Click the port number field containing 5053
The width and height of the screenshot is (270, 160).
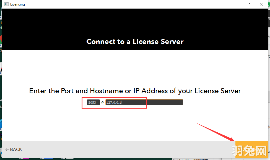(x=93, y=103)
